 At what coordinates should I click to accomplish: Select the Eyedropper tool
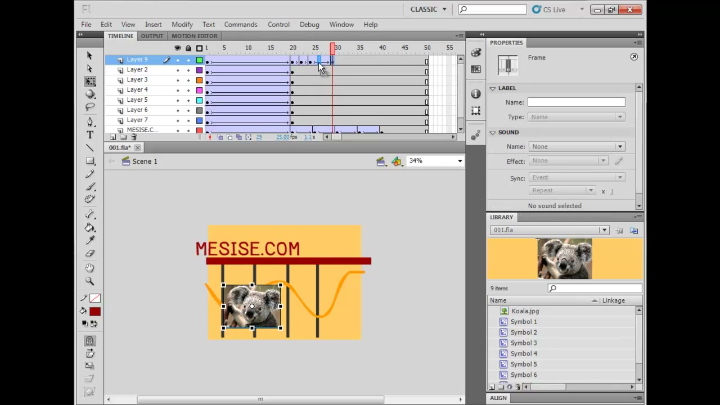(x=90, y=240)
